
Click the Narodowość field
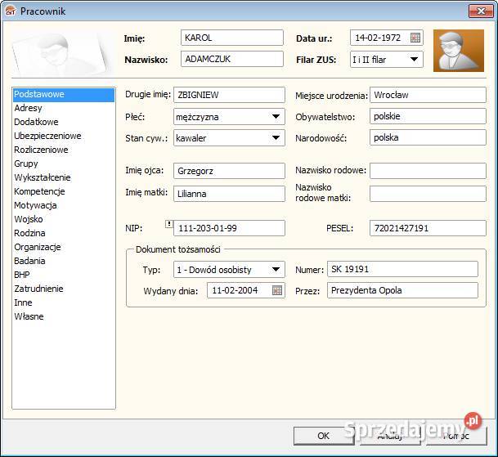pos(428,137)
